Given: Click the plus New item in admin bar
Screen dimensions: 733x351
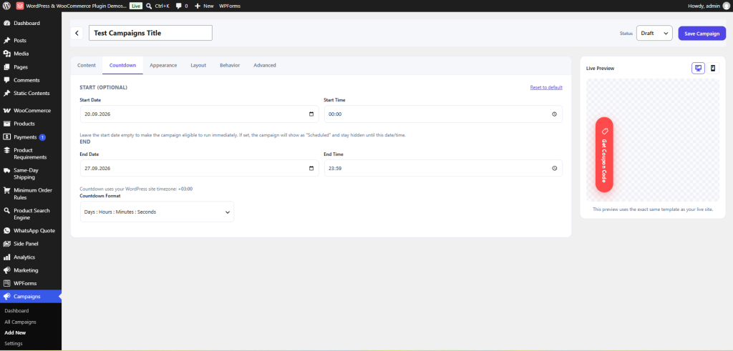Looking at the screenshot, I should (204, 6).
